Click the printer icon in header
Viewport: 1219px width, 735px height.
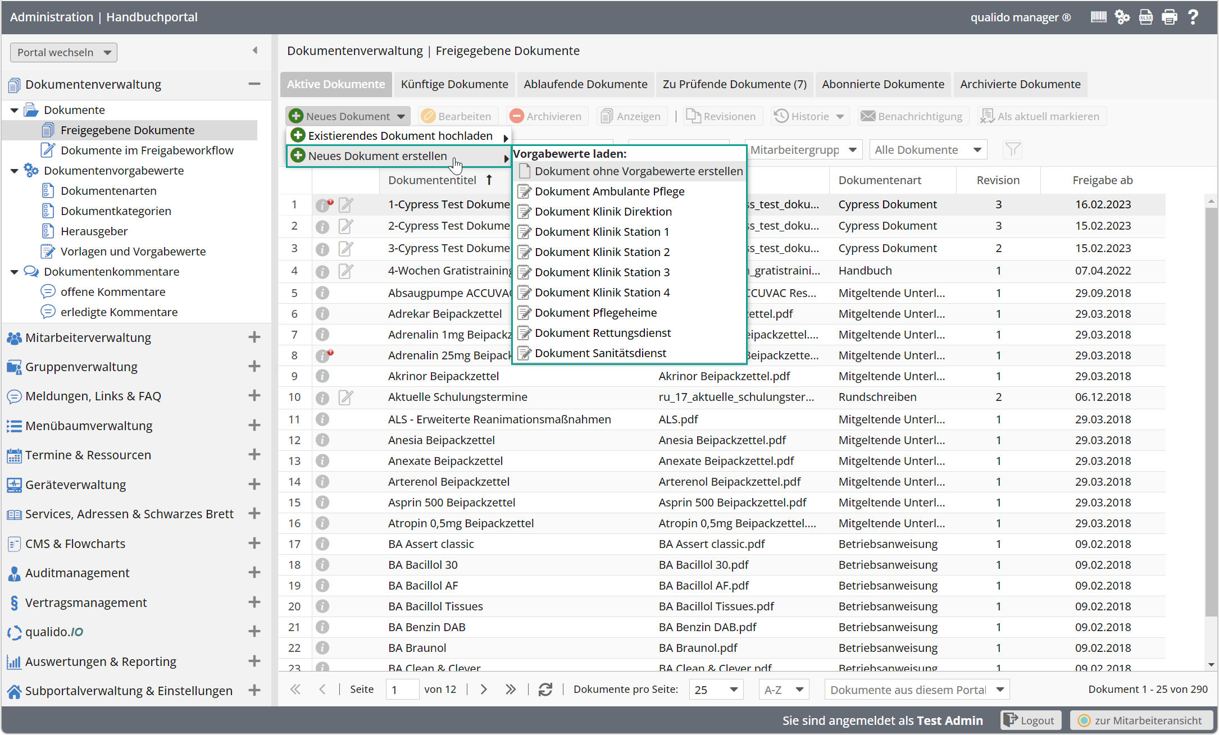[1170, 17]
